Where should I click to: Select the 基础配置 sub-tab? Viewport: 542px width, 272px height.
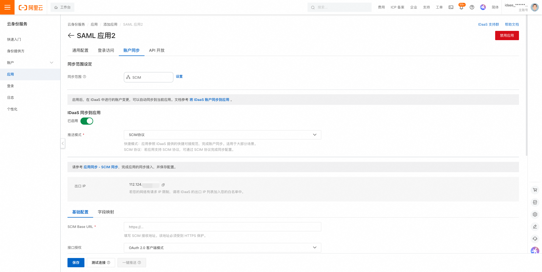80,212
